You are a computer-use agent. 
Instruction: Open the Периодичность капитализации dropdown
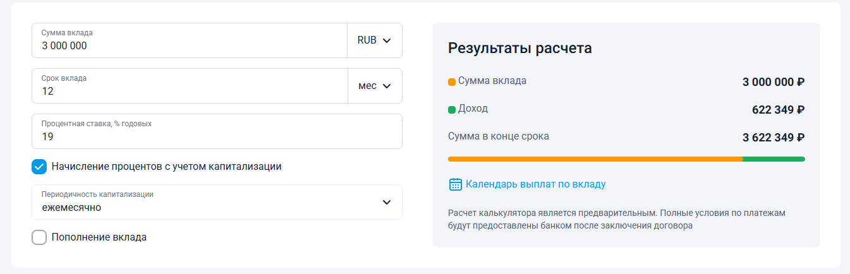[x=217, y=202]
